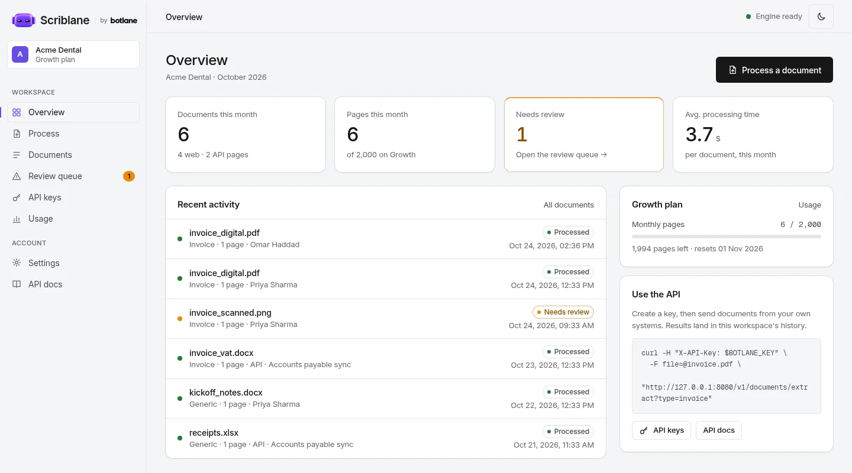Image resolution: width=852 pixels, height=473 pixels.
Task: Open the Review queue page
Action: tap(73, 176)
